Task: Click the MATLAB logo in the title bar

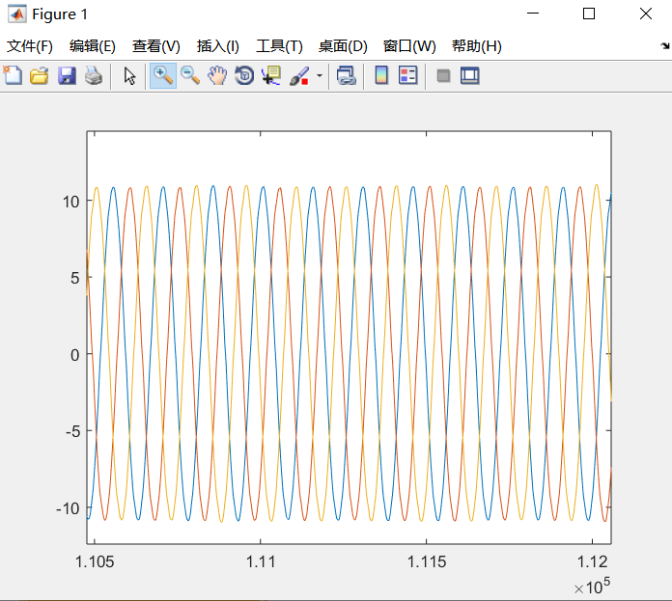Action: click(17, 14)
